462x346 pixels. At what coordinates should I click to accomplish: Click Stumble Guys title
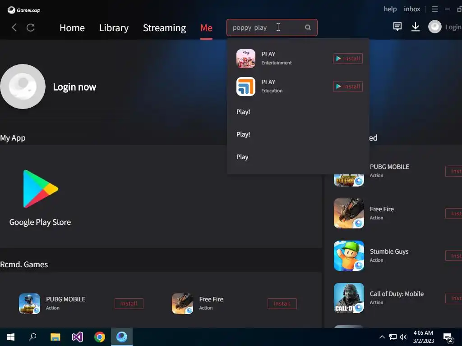(389, 251)
